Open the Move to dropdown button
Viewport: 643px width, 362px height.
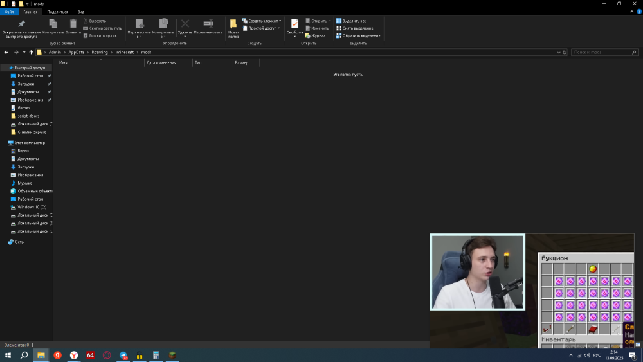coord(139,29)
